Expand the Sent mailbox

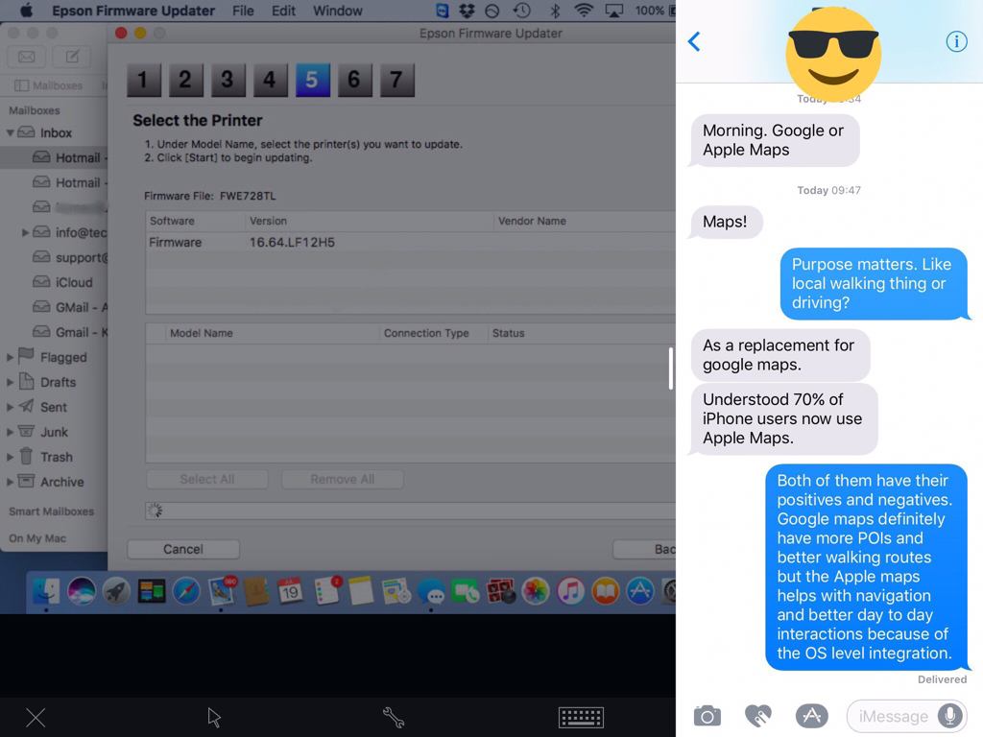pyautogui.click(x=10, y=407)
